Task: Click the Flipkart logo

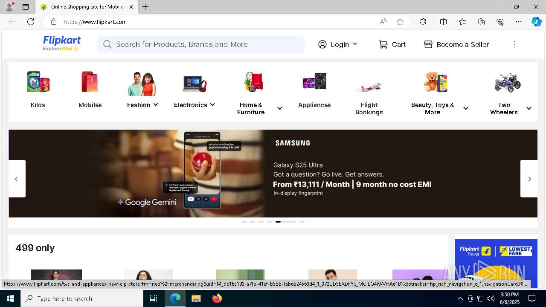Action: pos(61,43)
